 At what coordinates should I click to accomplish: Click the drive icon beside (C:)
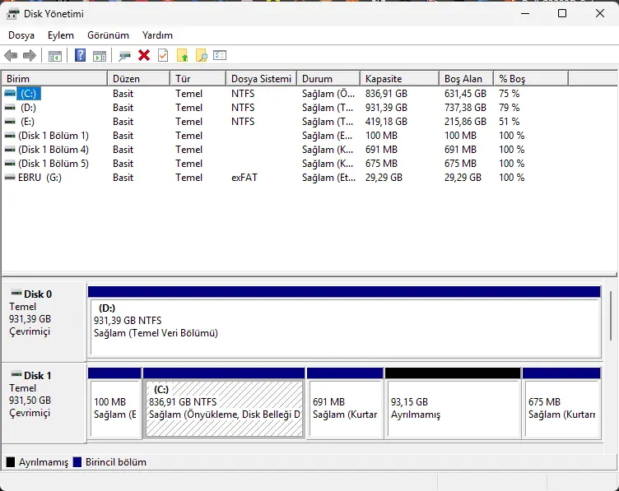pos(10,94)
